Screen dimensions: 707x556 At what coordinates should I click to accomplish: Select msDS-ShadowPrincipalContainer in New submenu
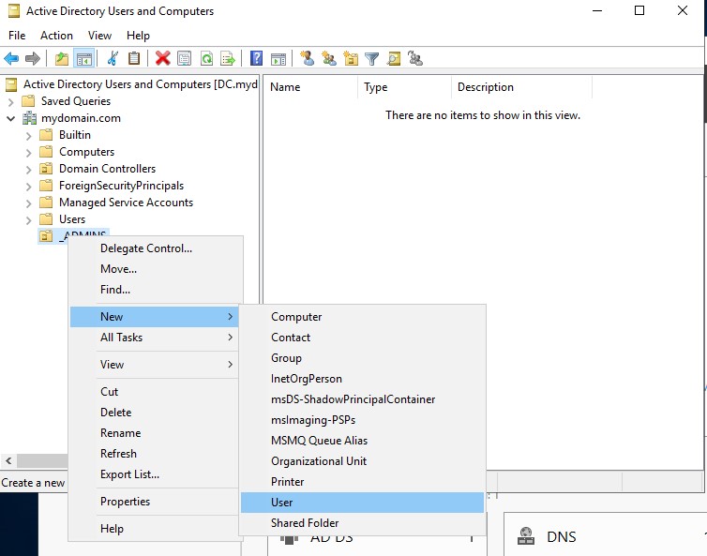click(363, 399)
